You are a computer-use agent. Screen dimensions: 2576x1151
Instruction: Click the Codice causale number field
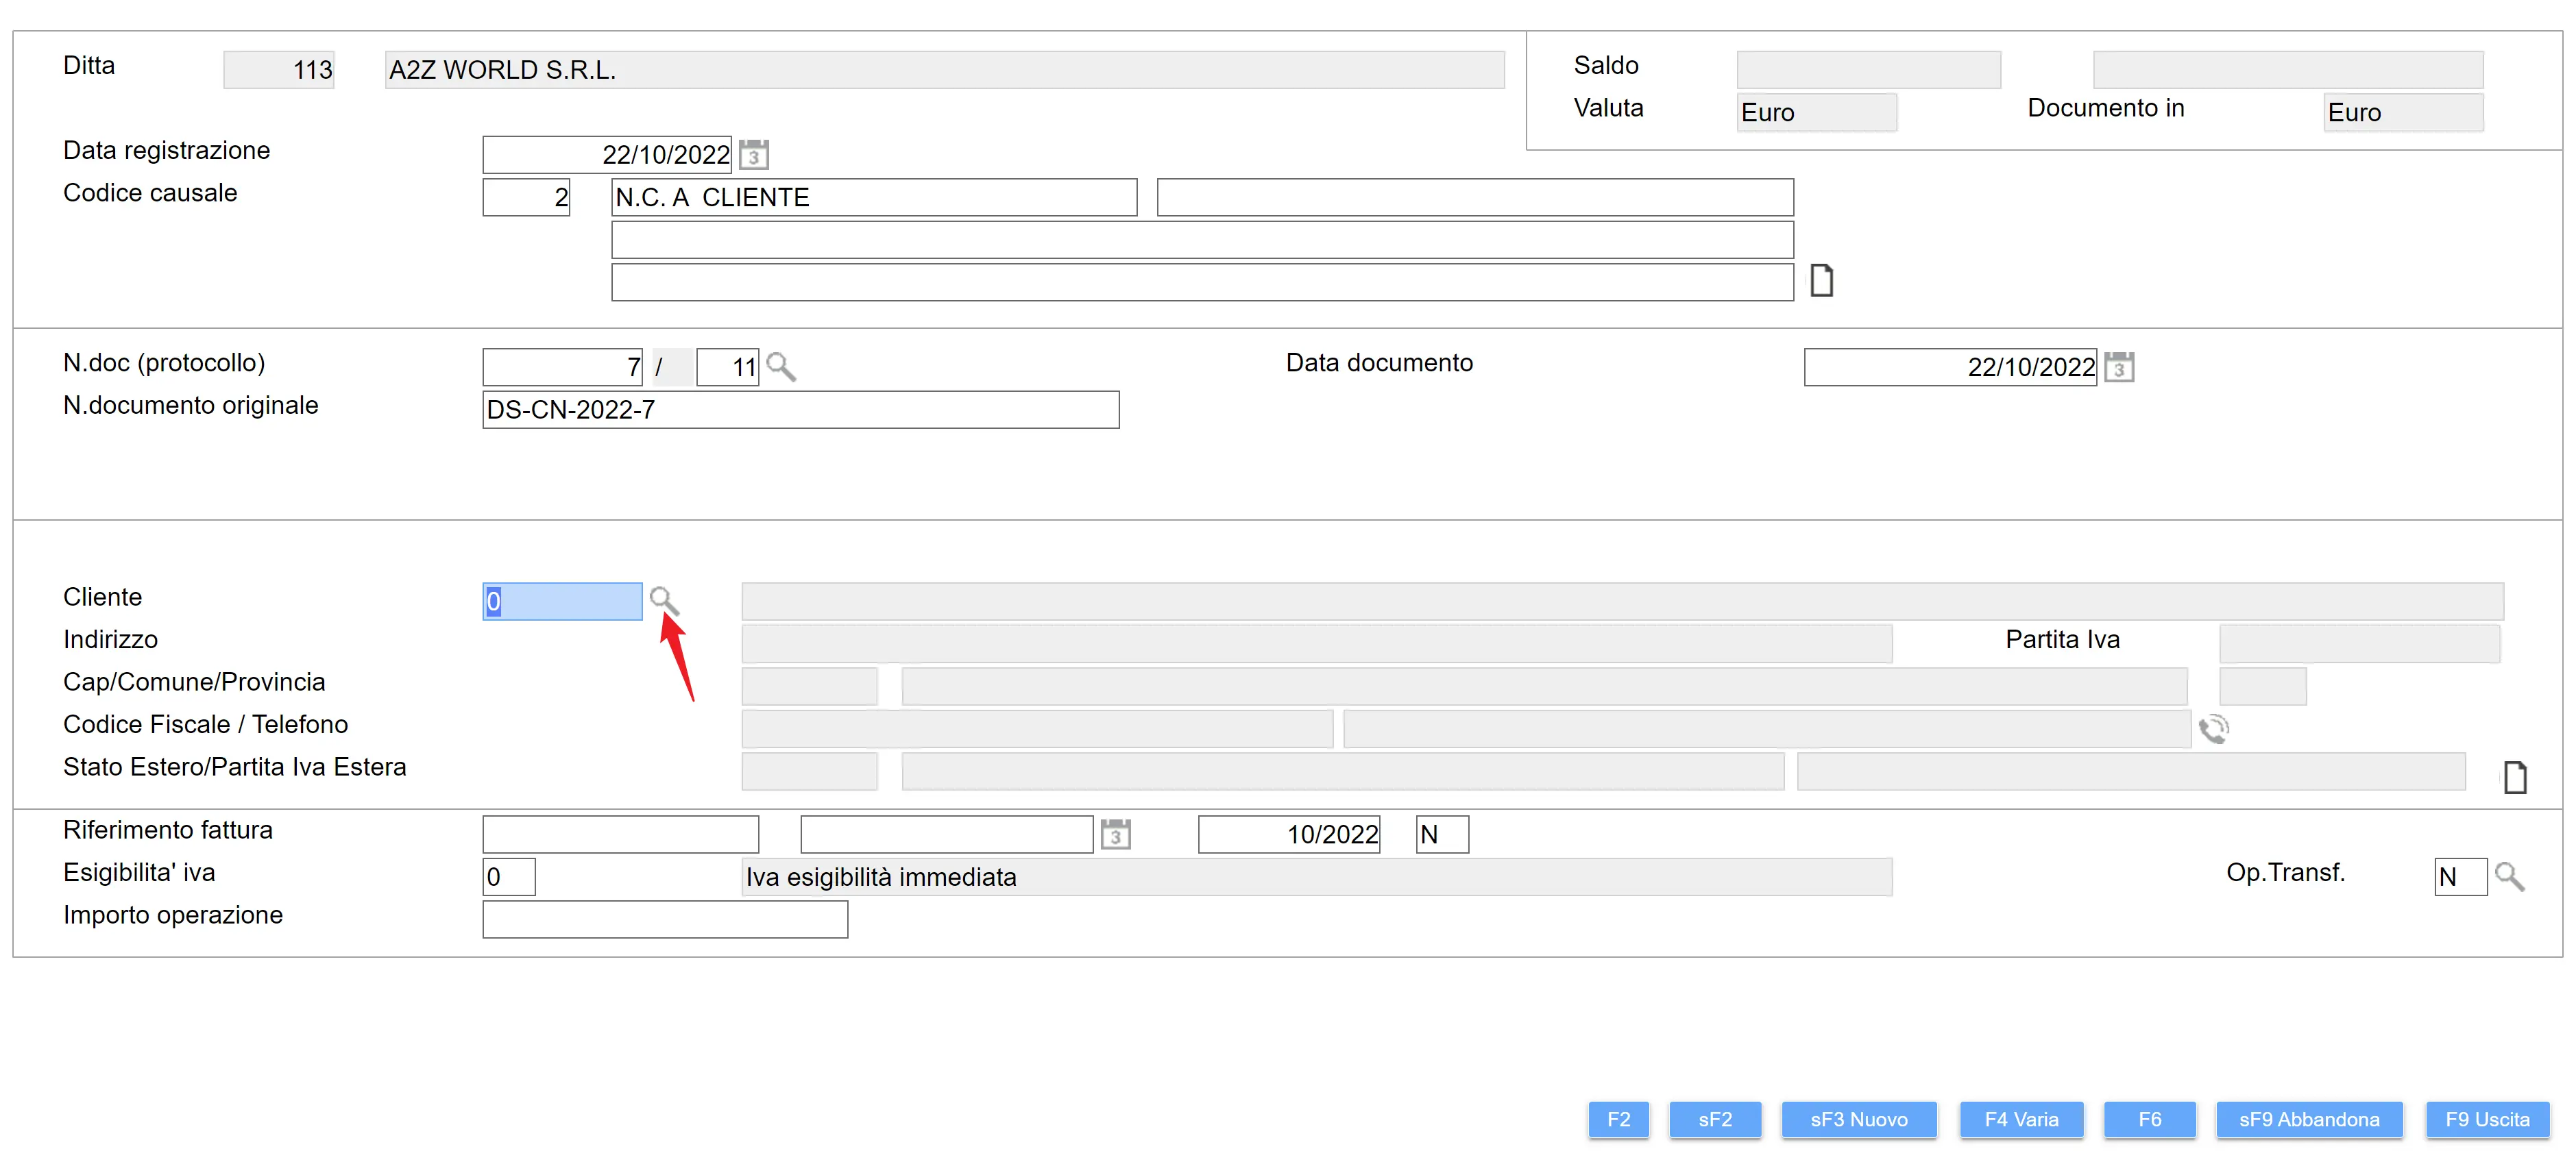526,198
